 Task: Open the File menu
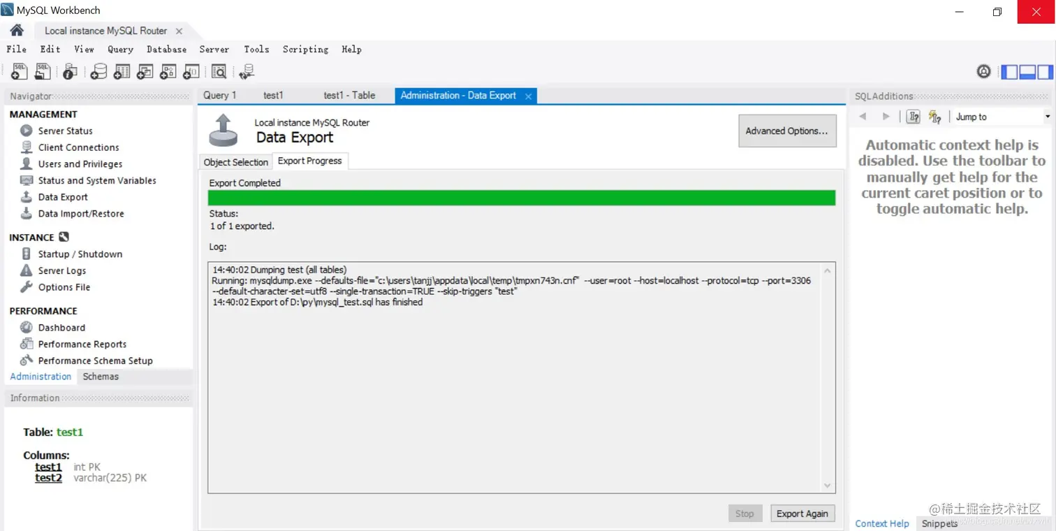tap(16, 49)
